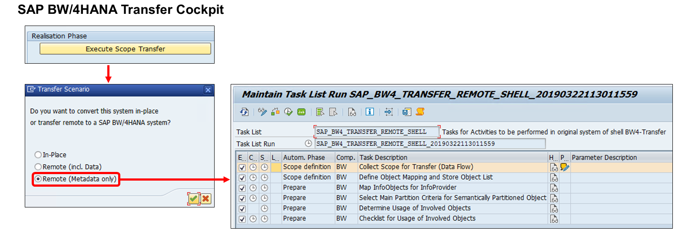This screenshot has width=695, height=233.
Task: Click the orange scroll icon
Action: pos(420,112)
